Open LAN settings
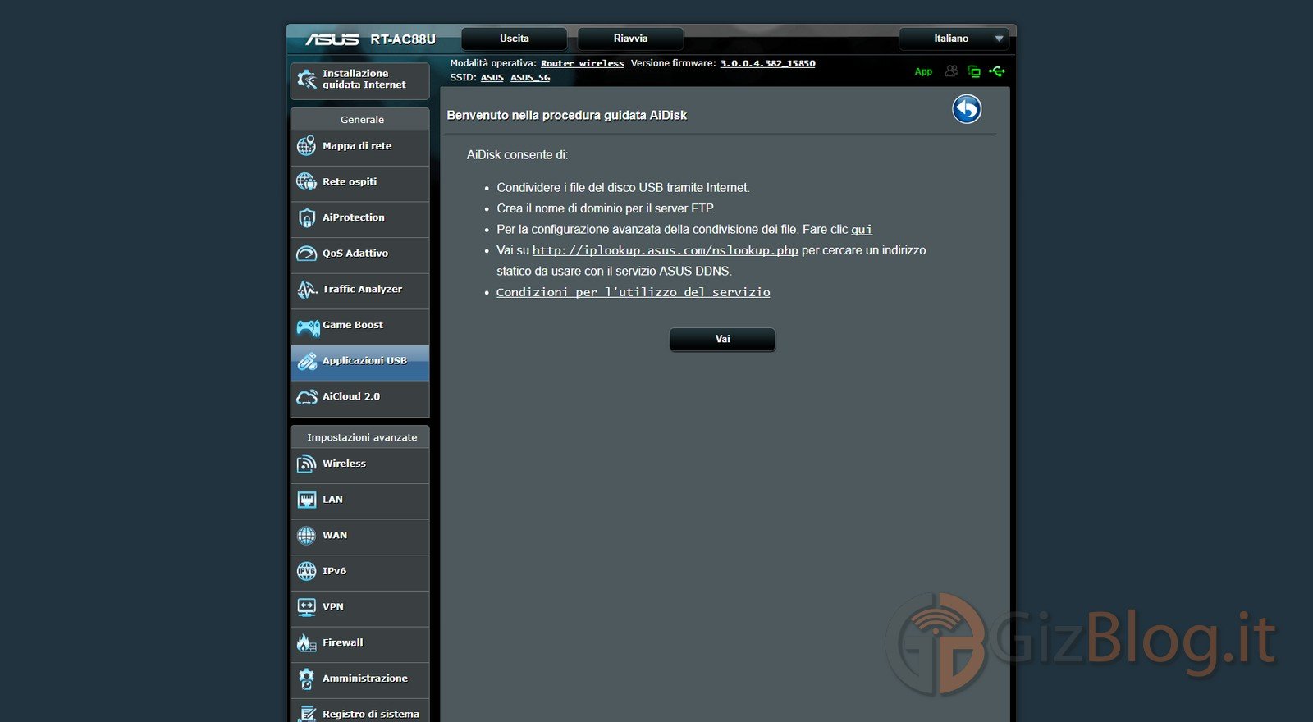Screen dimensions: 1313x722 359,500
